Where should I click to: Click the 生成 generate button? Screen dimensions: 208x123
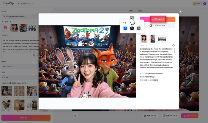click(x=26, y=118)
